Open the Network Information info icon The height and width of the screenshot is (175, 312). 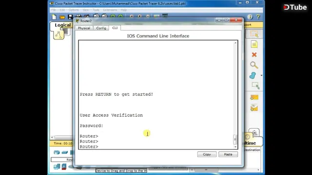click(250, 17)
